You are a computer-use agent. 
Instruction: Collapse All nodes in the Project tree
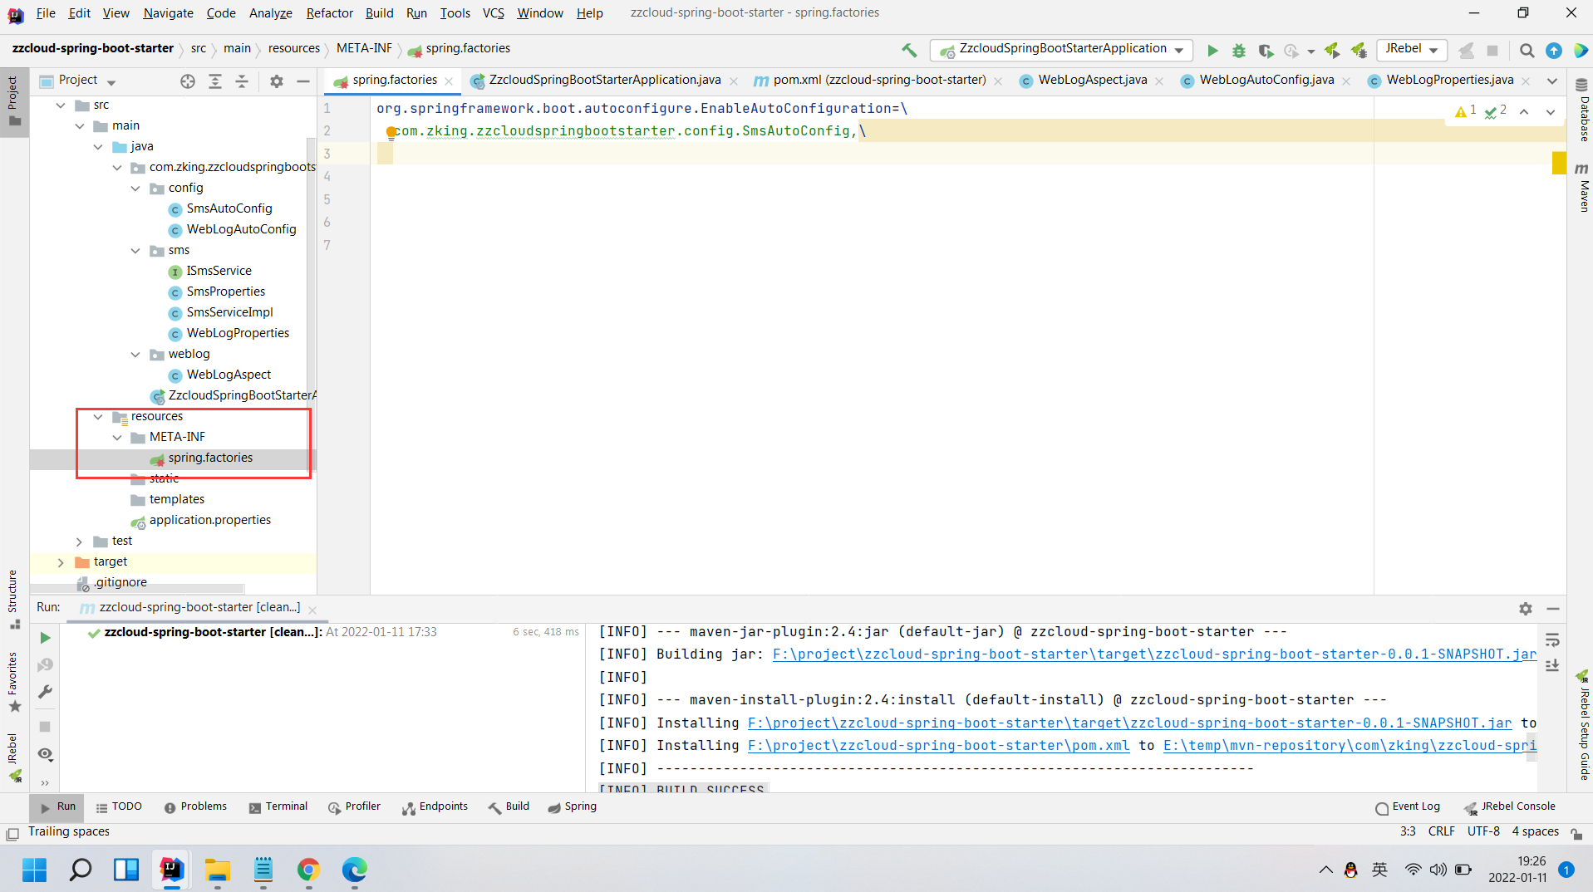[x=242, y=81]
